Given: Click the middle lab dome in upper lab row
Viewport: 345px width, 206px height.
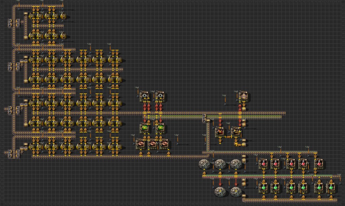Looking at the screenshot, I should 220,164.
